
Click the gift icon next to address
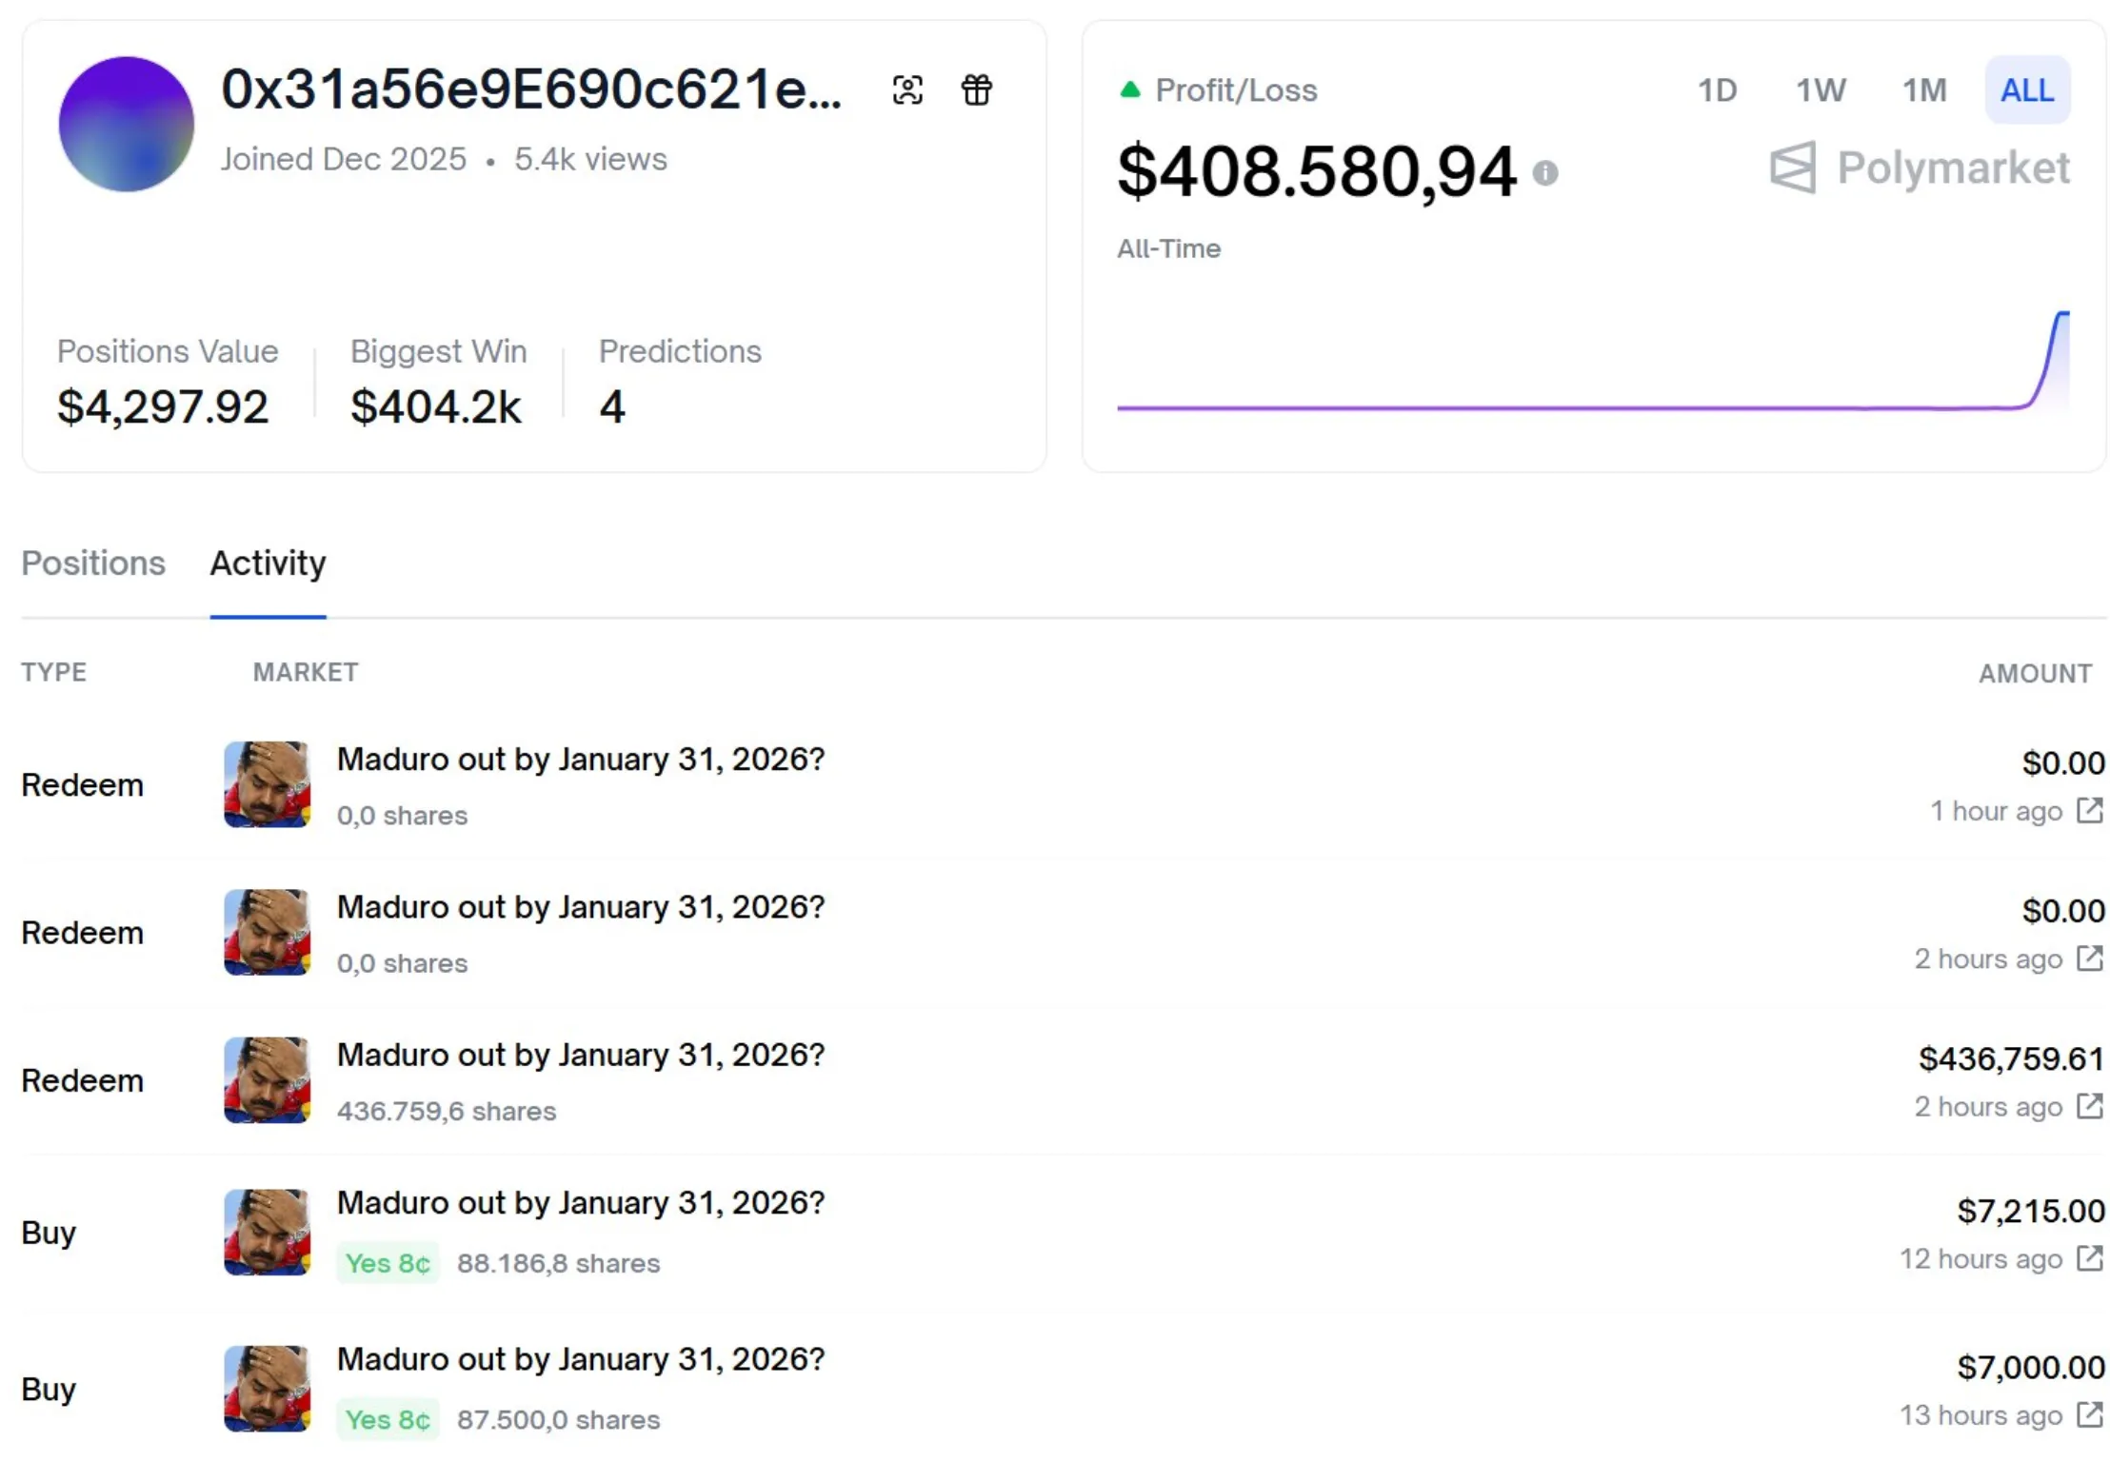976,90
